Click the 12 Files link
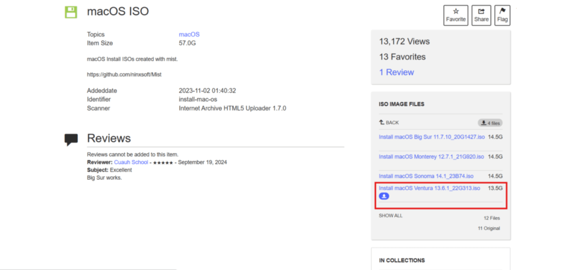 491,218
